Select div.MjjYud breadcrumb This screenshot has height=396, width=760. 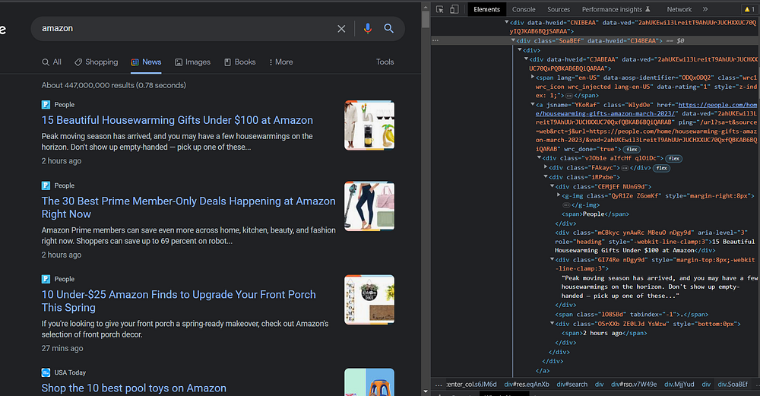click(679, 385)
